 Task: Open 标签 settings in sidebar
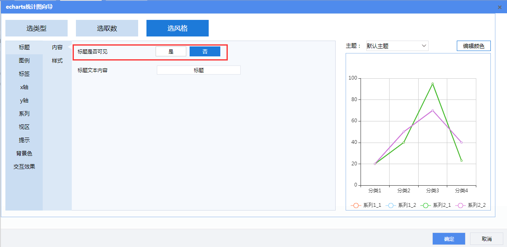24,74
